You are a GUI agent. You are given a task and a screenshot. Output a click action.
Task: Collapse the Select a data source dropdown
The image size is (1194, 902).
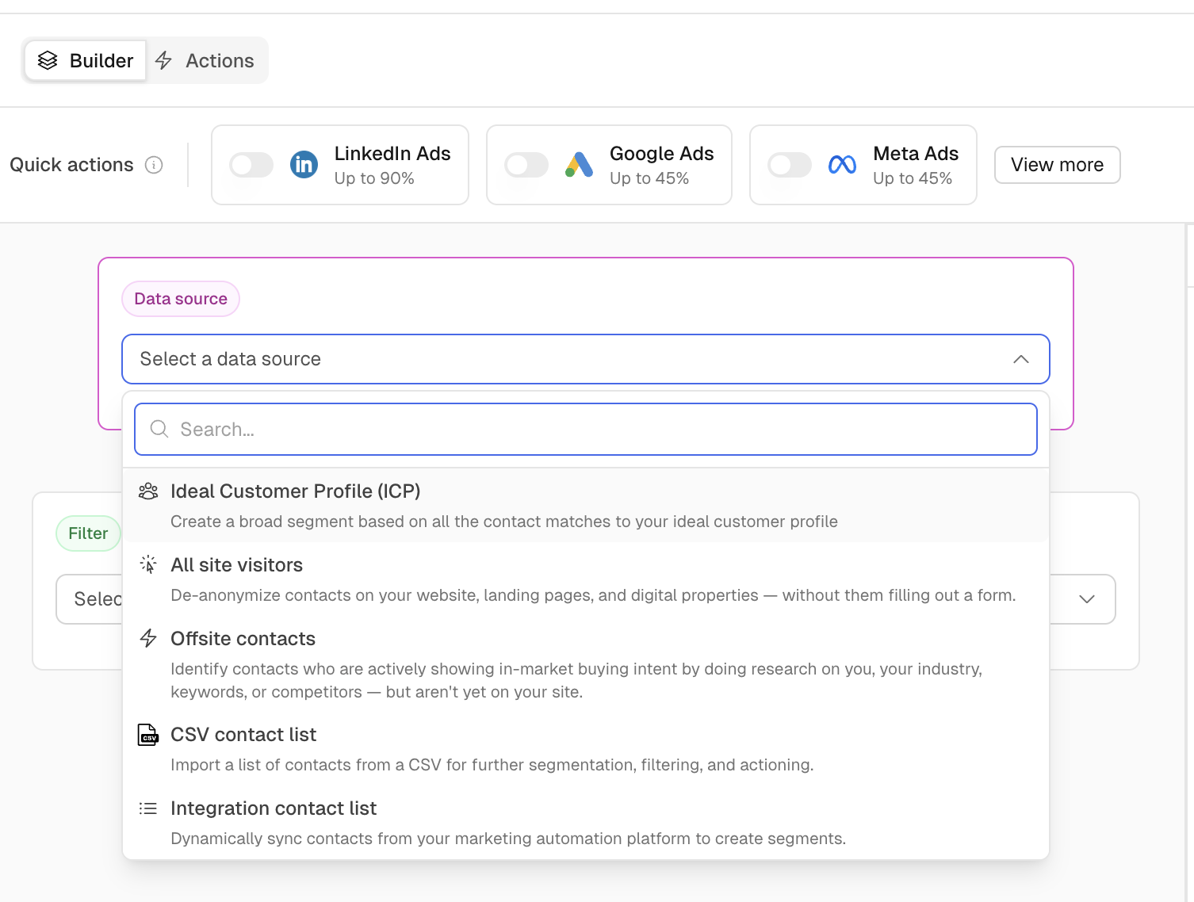(1020, 359)
